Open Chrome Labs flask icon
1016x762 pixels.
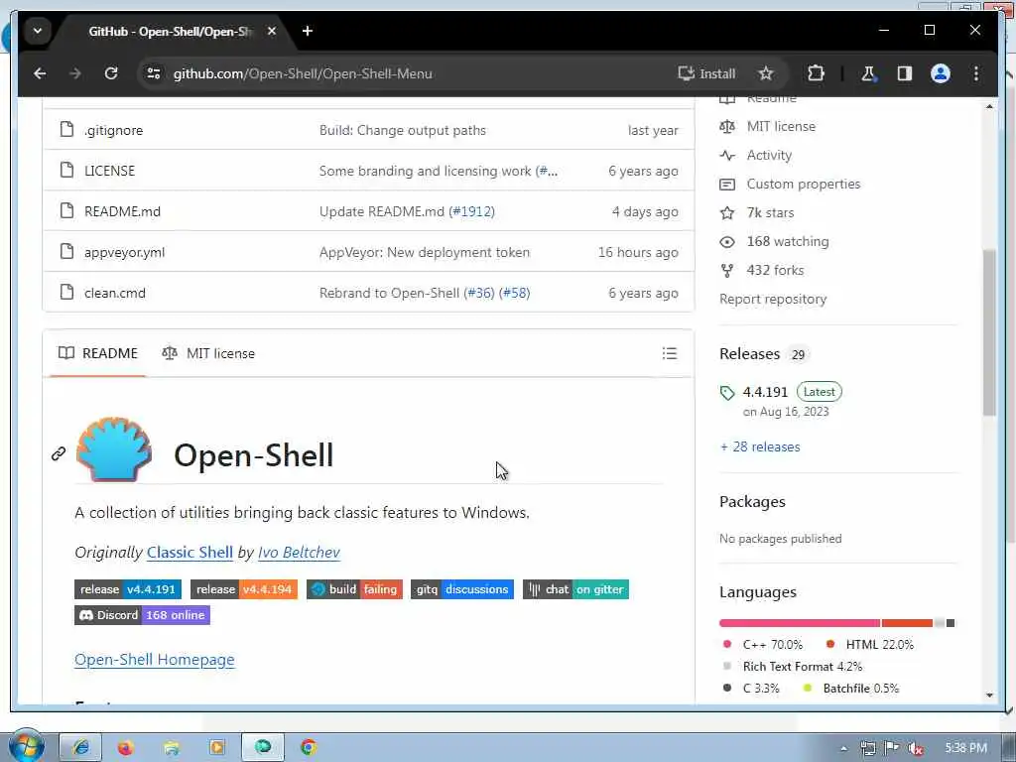tap(867, 73)
